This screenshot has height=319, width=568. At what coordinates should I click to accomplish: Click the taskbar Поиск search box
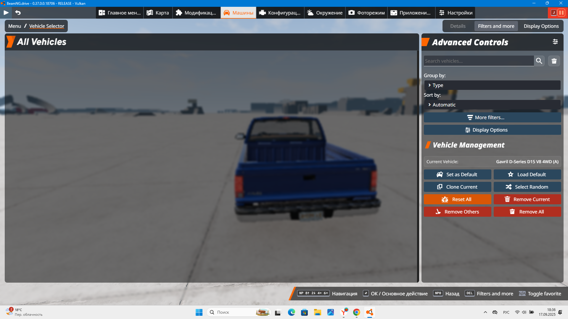(239, 312)
